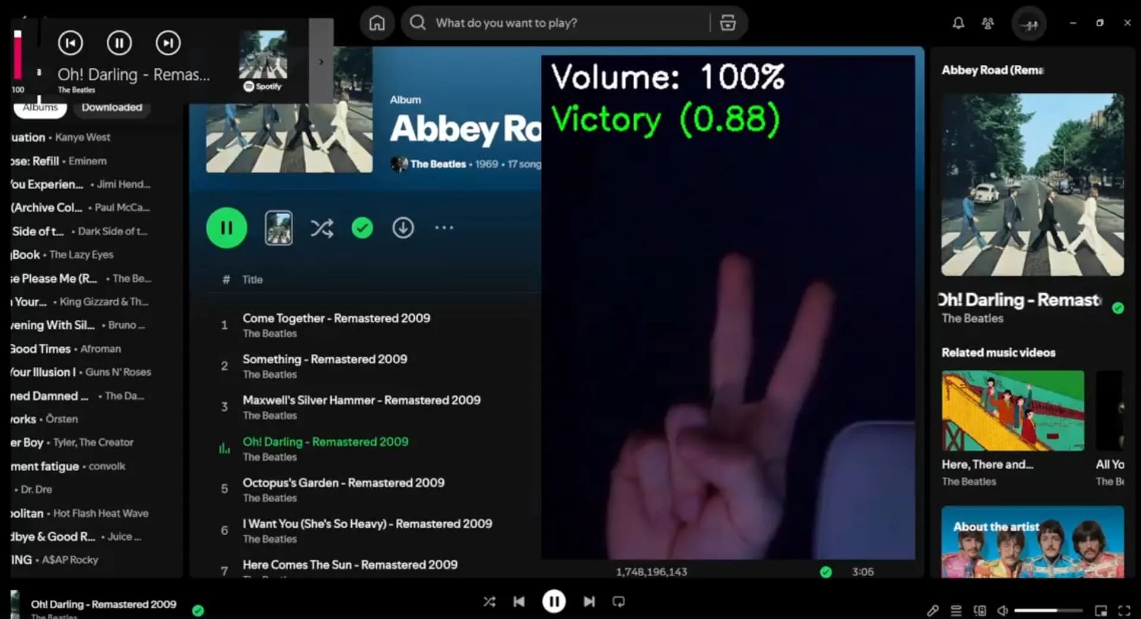Download the Abbey Road album
The width and height of the screenshot is (1141, 619).
pyautogui.click(x=403, y=228)
